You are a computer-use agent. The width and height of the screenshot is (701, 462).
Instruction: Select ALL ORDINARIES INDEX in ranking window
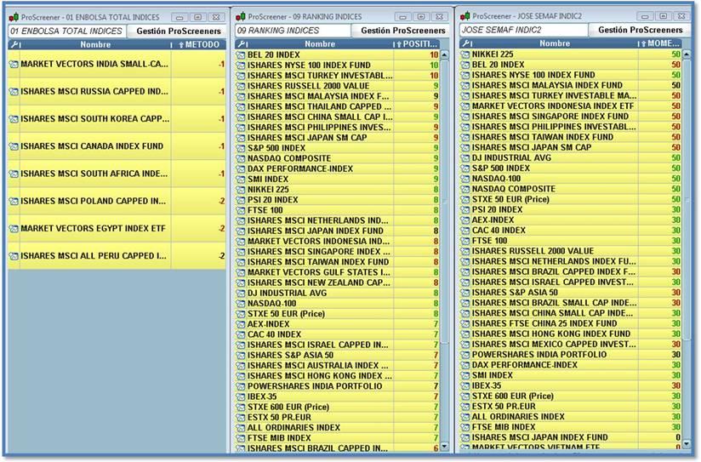click(338, 428)
